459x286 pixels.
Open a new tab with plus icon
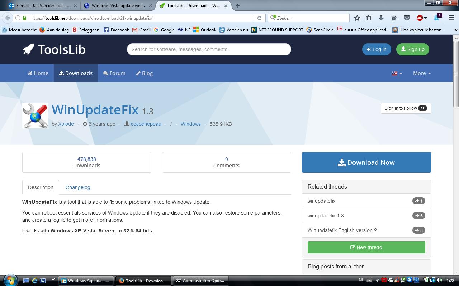pos(237,5)
